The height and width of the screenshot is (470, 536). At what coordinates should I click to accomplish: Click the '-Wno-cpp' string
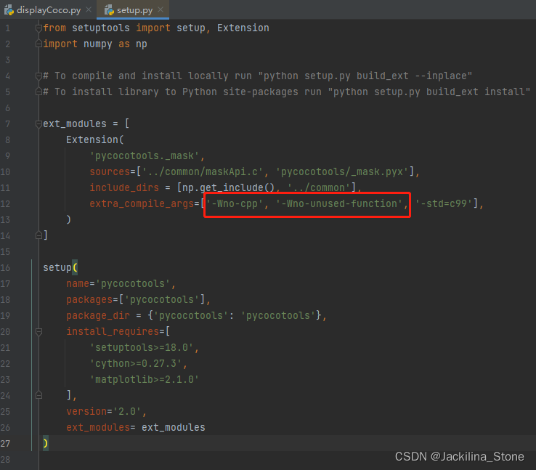[x=235, y=203]
